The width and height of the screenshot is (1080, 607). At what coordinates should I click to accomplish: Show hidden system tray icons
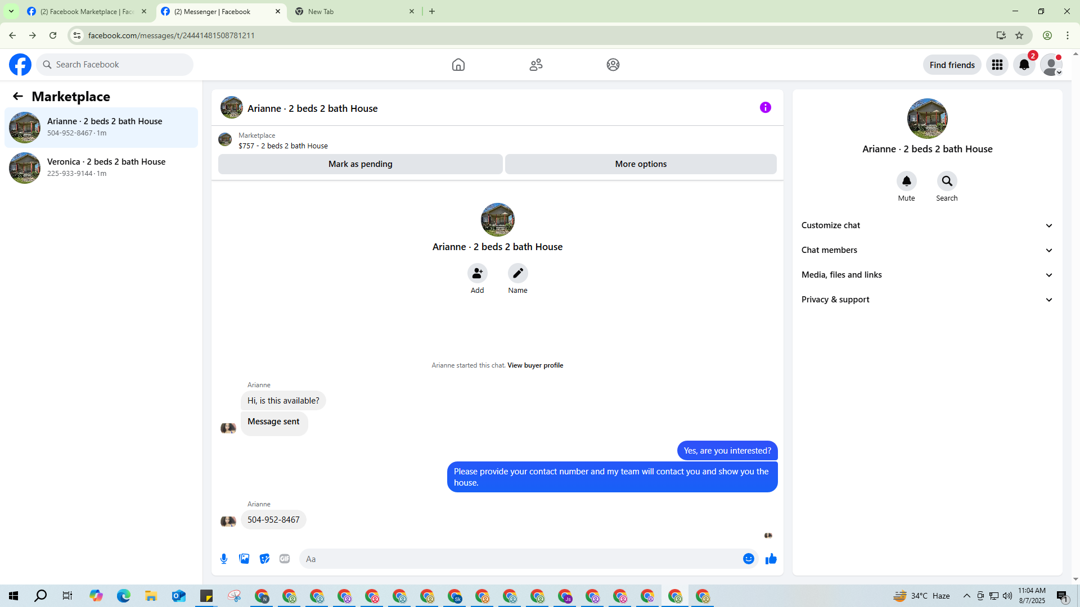point(966,596)
